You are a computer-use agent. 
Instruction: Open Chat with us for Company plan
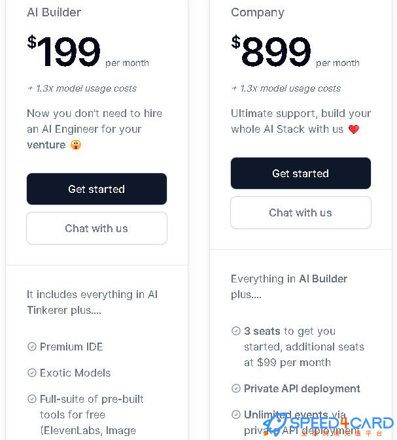301,212
